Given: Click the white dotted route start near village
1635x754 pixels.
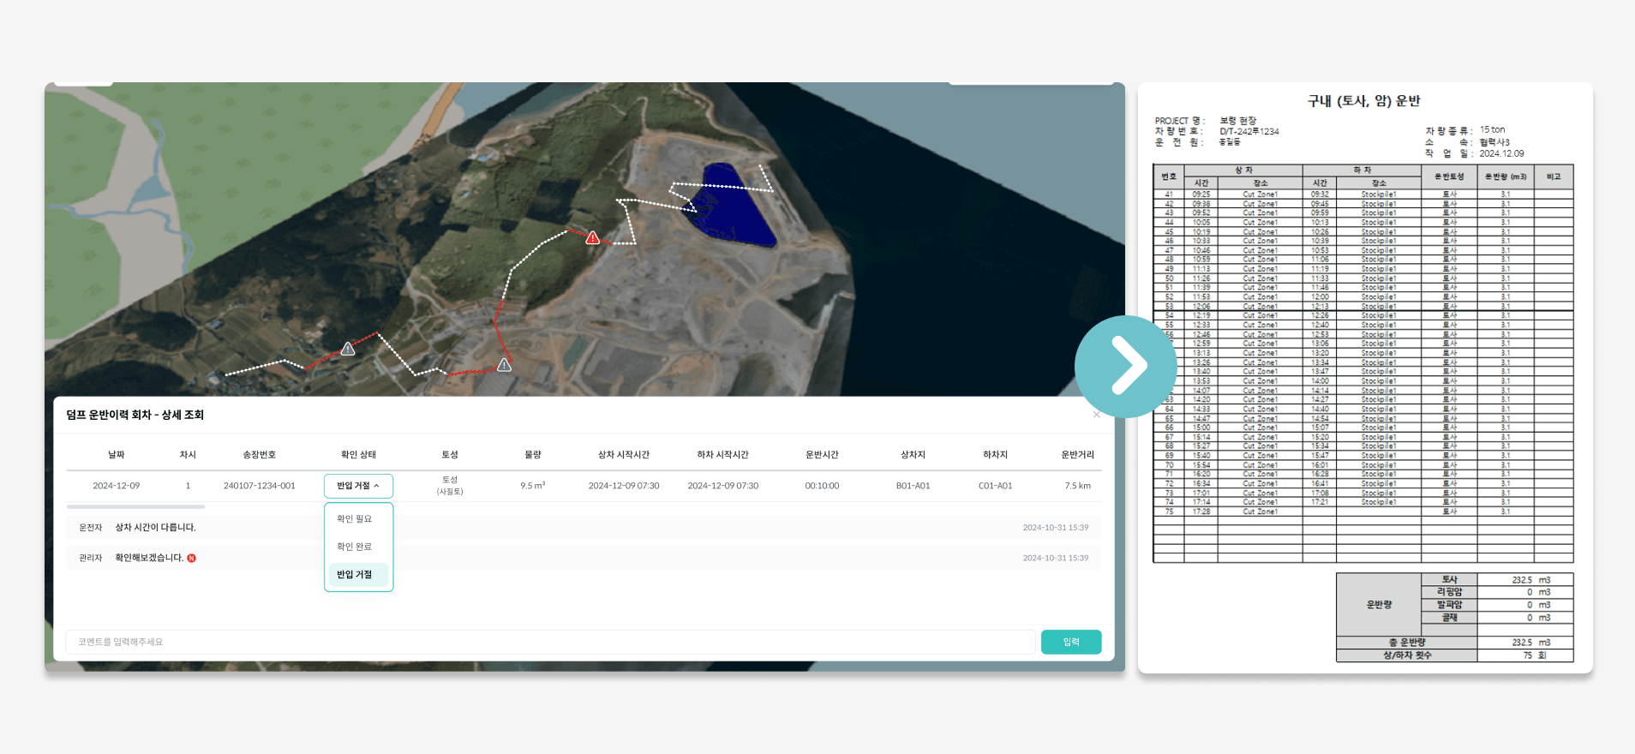Looking at the screenshot, I should coord(228,374).
